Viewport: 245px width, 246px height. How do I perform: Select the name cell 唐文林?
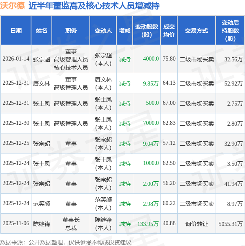tap(42, 84)
